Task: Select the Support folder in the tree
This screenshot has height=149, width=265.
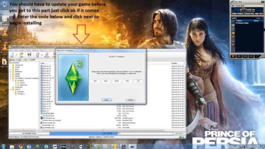Action: point(16,76)
